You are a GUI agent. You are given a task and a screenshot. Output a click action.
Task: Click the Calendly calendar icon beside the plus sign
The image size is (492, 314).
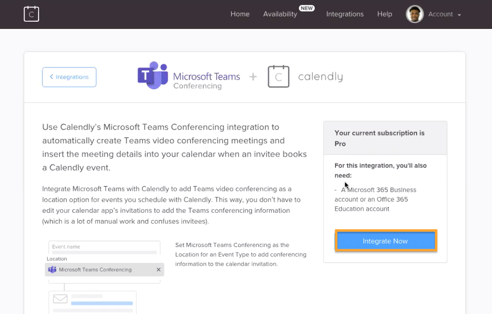point(279,76)
